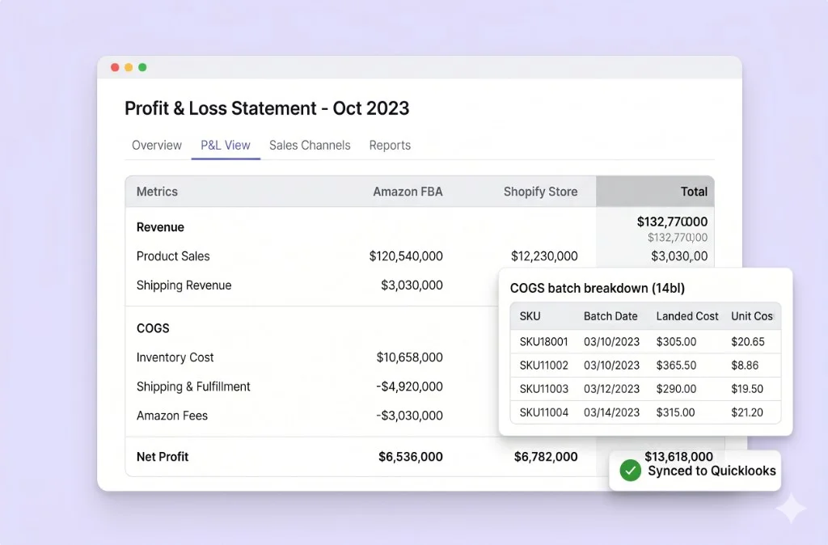Screen dimensions: 828x545
Task: Go to the Reports tab
Action: tap(390, 146)
